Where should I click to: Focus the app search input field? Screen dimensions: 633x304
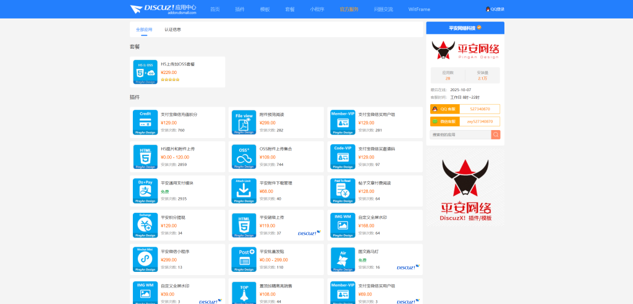(x=460, y=134)
